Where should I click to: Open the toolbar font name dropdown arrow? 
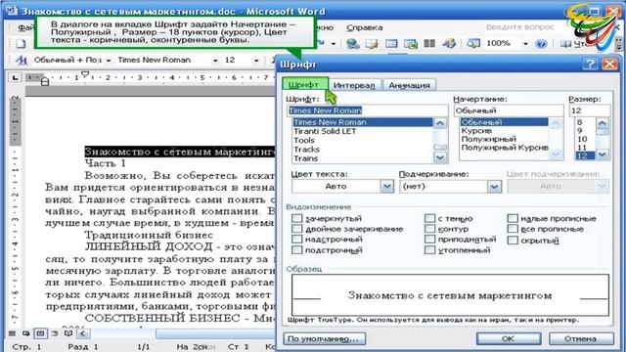tap(215, 61)
